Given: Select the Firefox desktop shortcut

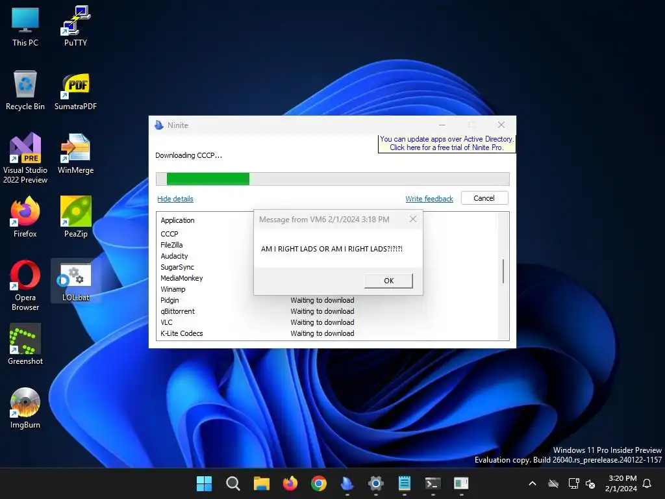Looking at the screenshot, I should coord(25,217).
